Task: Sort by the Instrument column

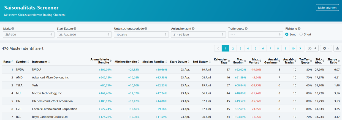Action: 41,62
